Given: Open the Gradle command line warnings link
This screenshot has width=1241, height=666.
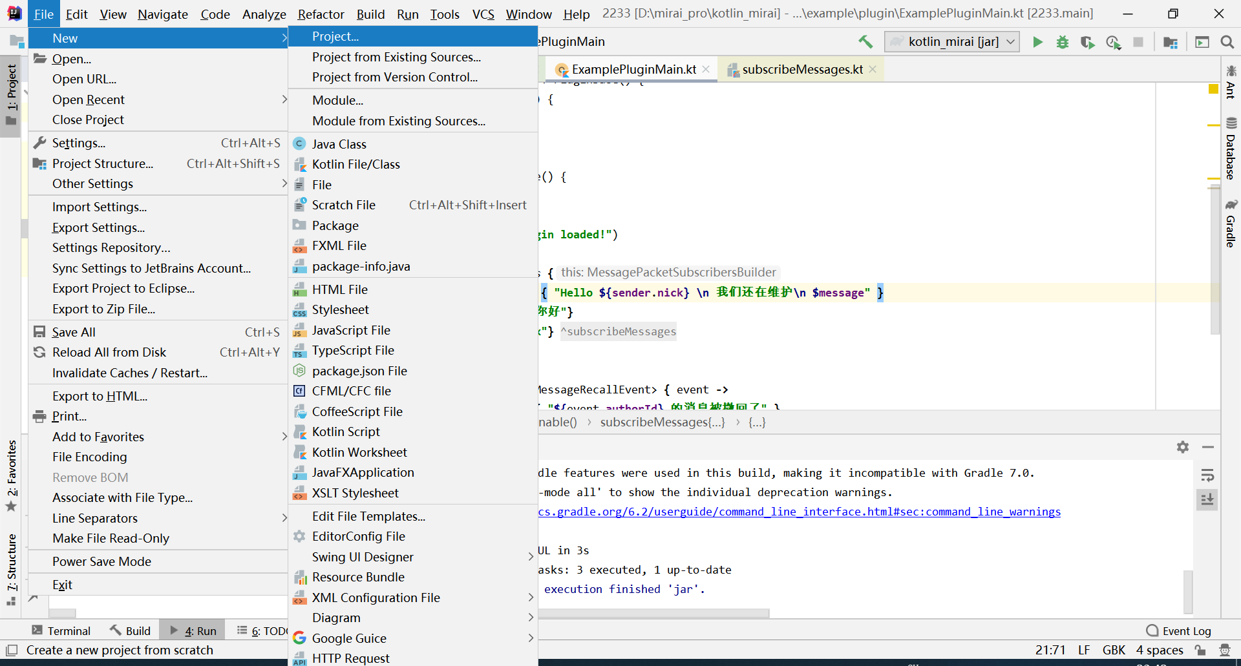Looking at the screenshot, I should [x=800, y=512].
